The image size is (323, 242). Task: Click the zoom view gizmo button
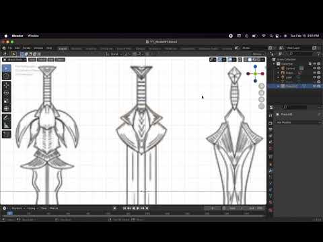tap(261, 86)
